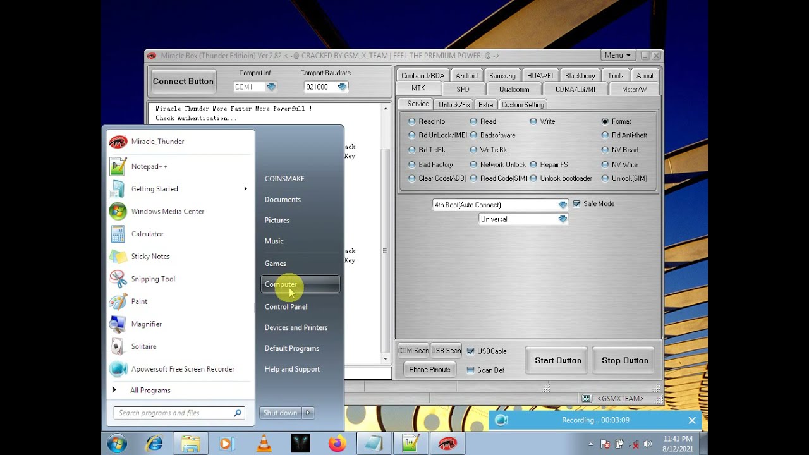Click the COM Scan button
Screen dimensions: 809x455
(413, 351)
